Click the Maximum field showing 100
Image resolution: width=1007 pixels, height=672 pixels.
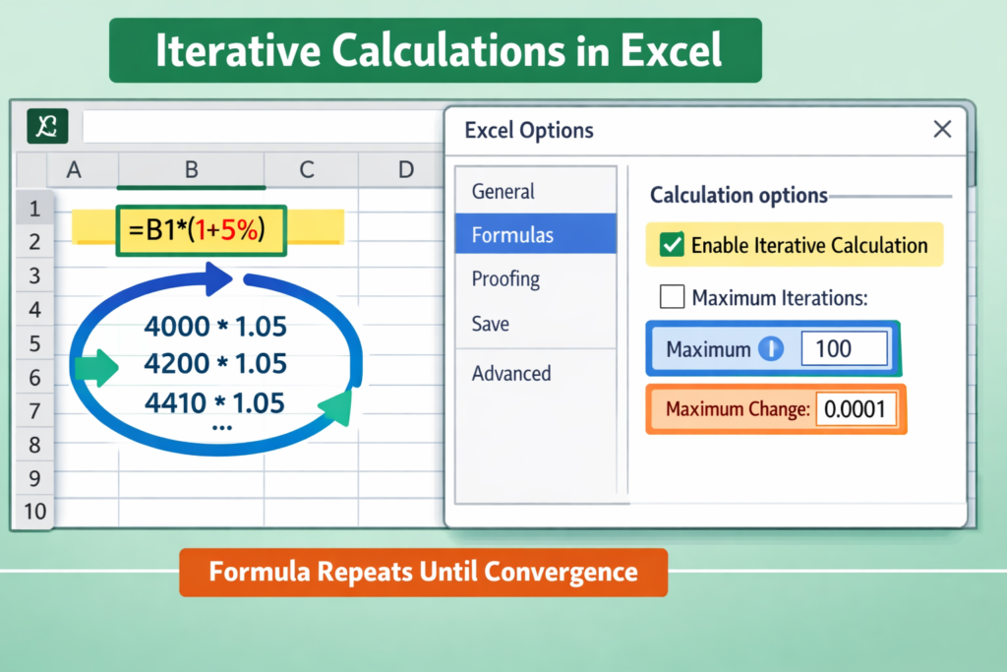844,349
